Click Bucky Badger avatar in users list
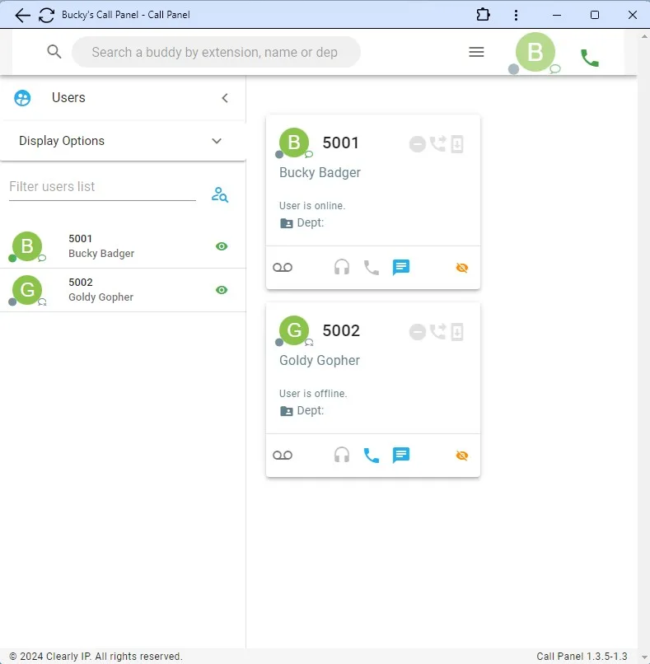The height and width of the screenshot is (664, 650). click(x=27, y=246)
